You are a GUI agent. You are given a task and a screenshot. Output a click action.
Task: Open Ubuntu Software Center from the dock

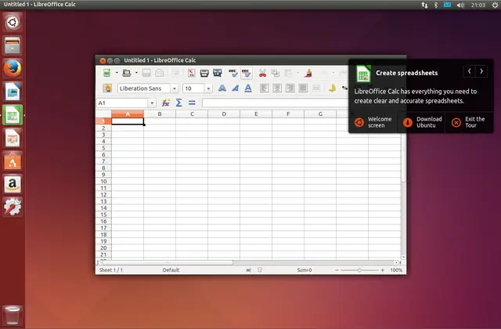tap(13, 161)
